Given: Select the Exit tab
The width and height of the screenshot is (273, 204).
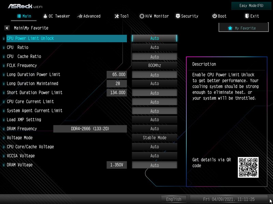Looking at the screenshot, I should (252, 16).
